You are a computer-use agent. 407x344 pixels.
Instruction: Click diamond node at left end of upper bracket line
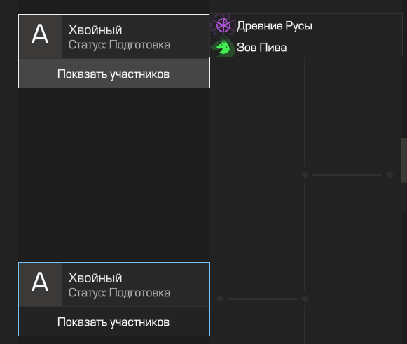(x=305, y=174)
